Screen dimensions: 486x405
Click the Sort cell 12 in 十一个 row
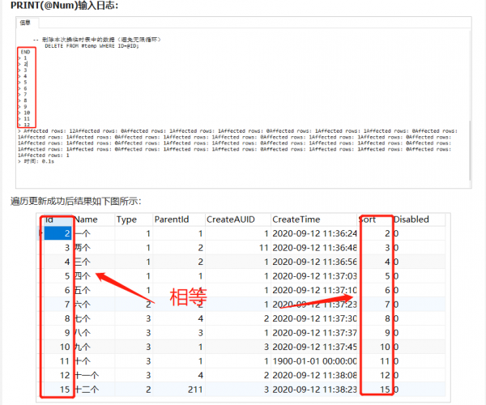(x=375, y=375)
